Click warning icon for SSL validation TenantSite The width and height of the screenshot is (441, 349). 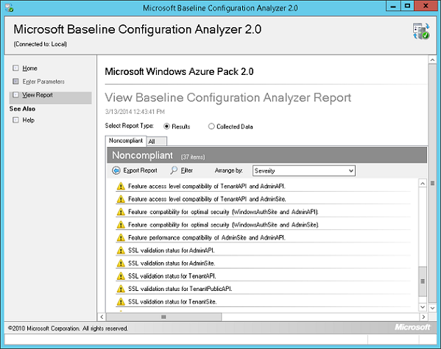121,302
